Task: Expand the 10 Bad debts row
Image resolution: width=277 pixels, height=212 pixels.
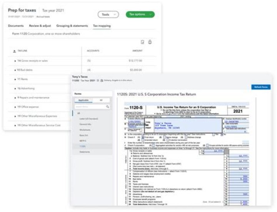Action: (x=15, y=70)
